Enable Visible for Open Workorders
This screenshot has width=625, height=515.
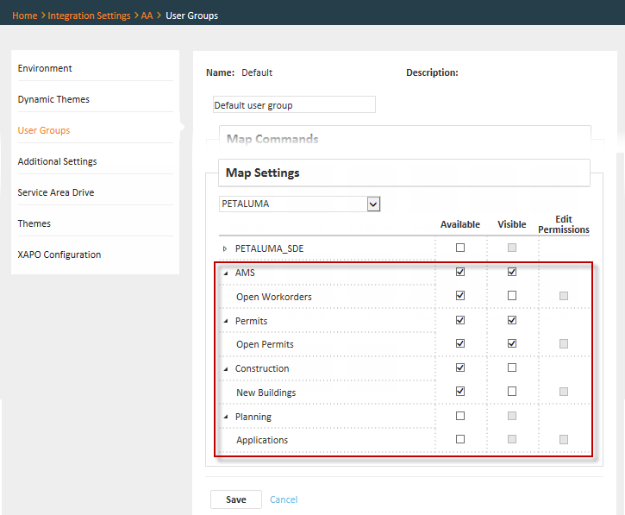point(512,296)
